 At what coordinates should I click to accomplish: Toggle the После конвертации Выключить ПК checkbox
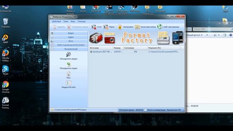[146, 110]
